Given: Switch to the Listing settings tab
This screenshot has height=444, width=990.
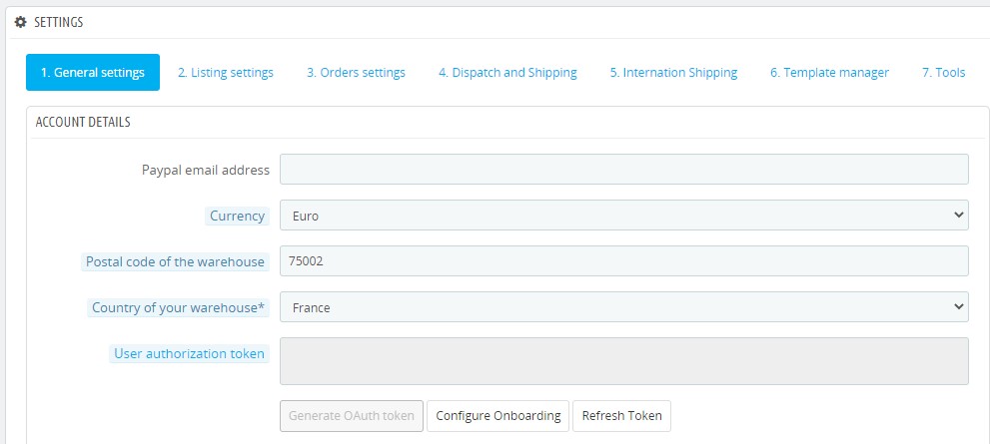Looking at the screenshot, I should (x=225, y=73).
